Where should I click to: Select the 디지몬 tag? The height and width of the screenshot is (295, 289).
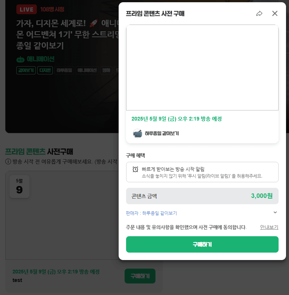(x=45, y=70)
